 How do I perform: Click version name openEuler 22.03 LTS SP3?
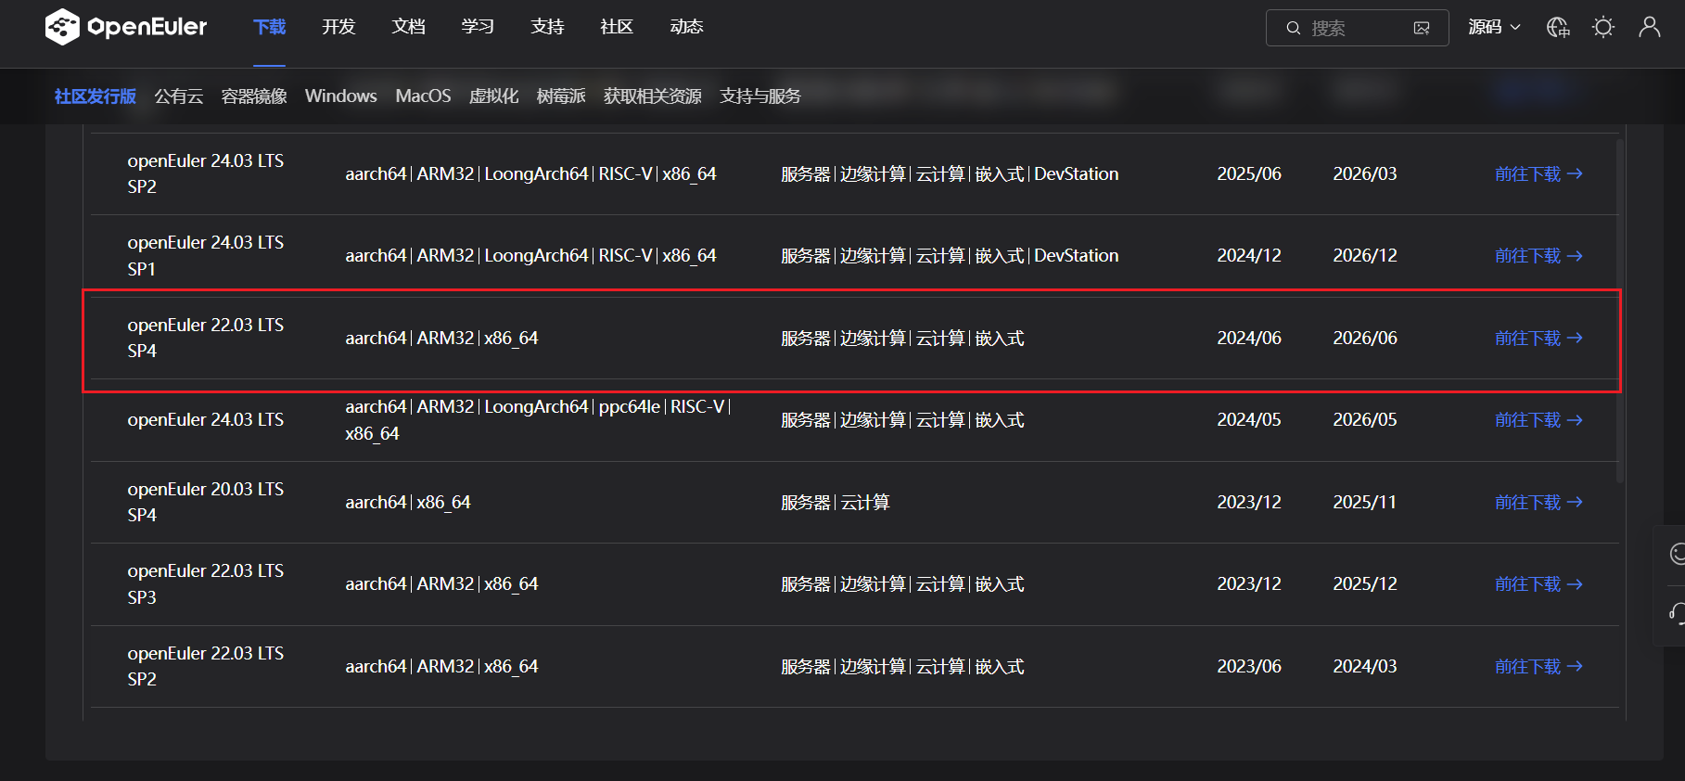206,584
